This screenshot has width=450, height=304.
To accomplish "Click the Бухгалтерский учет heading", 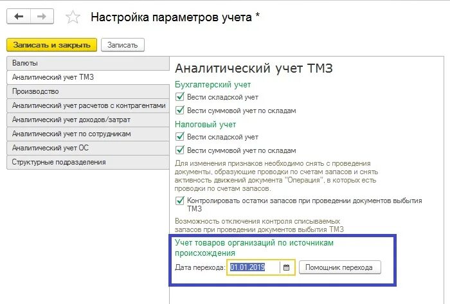I will point(213,85).
